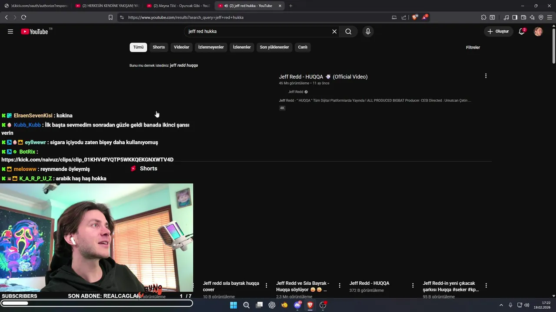Open YouTube notifications bell

coord(522,31)
